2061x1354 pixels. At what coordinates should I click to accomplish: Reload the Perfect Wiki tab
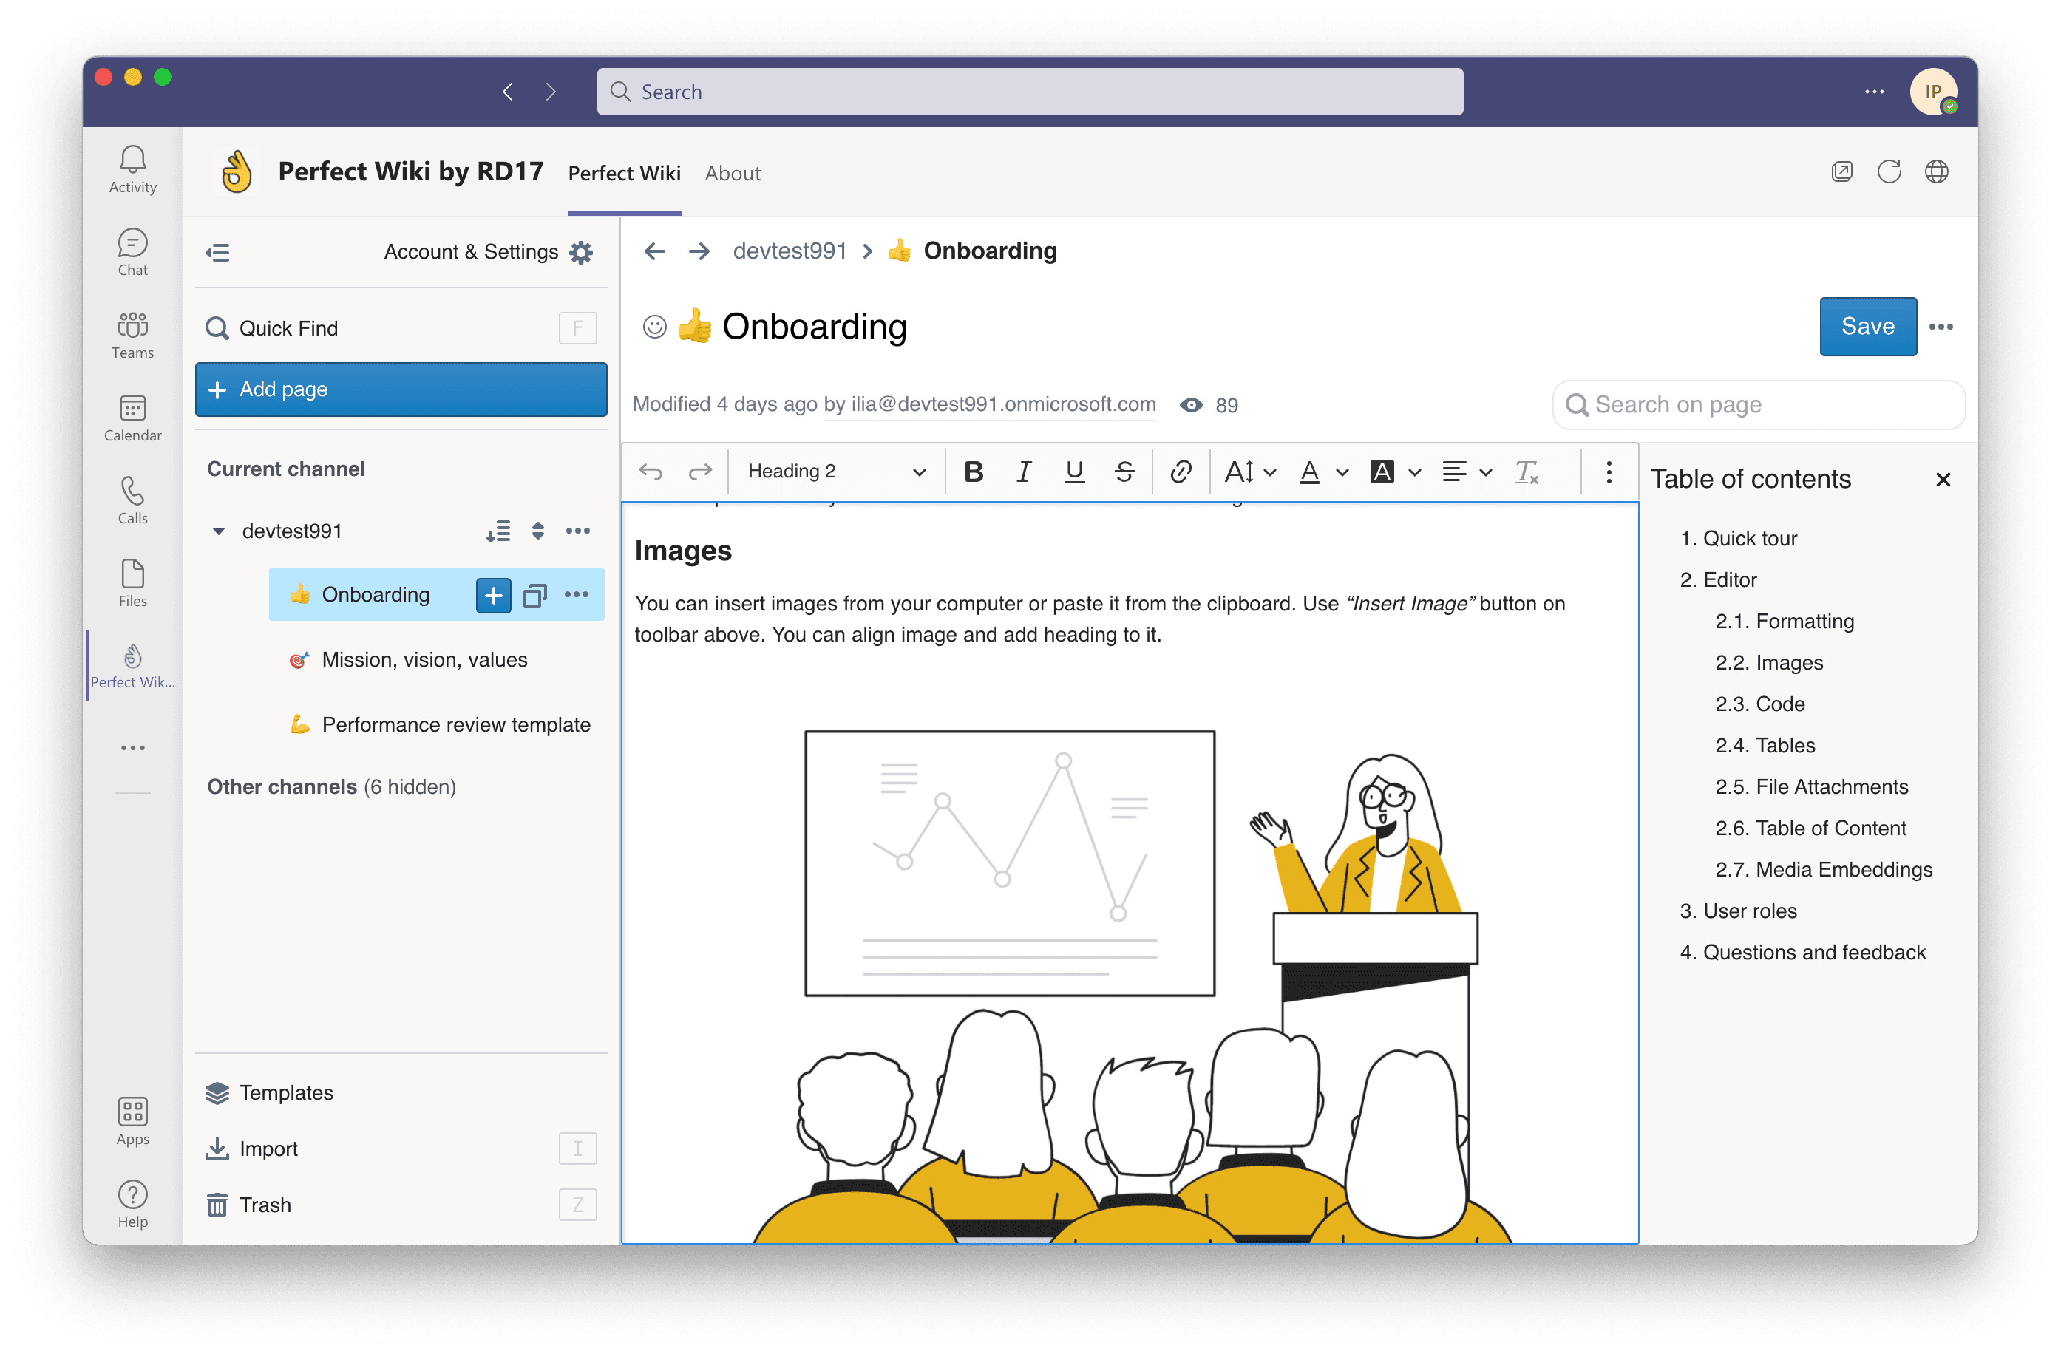(x=1889, y=171)
